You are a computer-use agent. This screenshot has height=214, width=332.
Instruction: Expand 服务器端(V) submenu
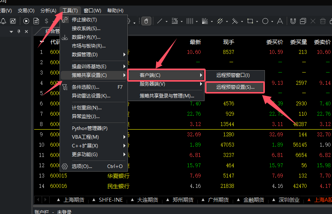tap(166, 84)
